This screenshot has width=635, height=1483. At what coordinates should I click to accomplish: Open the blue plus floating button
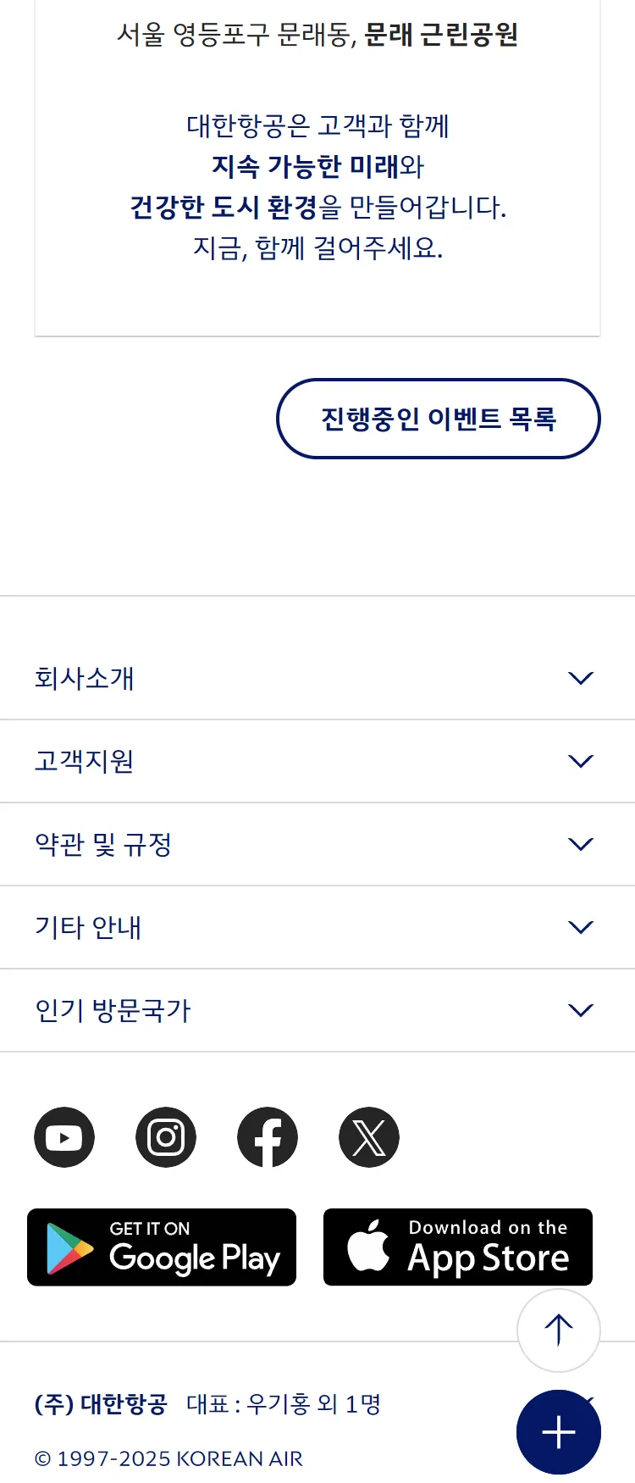tap(559, 1432)
